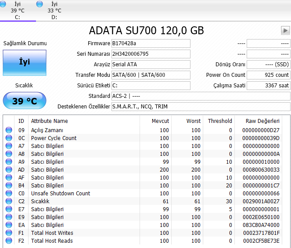291x248 pixels.
Task: Click the status orb beside Power Cycle Count
Action: tap(9, 138)
